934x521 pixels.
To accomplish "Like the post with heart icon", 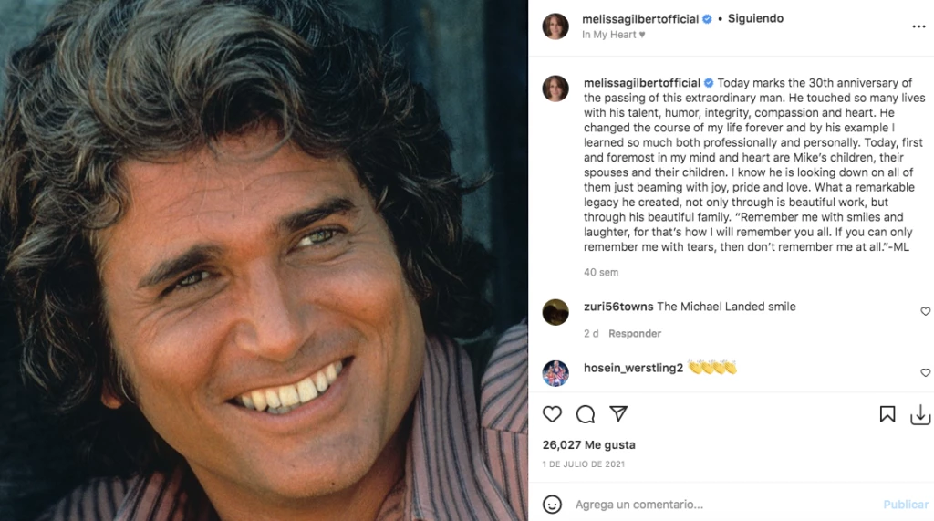I will tap(553, 414).
